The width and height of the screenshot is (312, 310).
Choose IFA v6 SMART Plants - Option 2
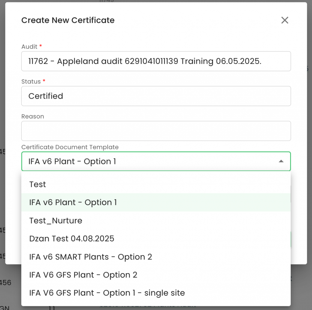tap(90, 257)
